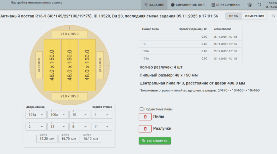277x154 pixels.
Task: Open the saw dropdown showing 10
Action: point(80,115)
